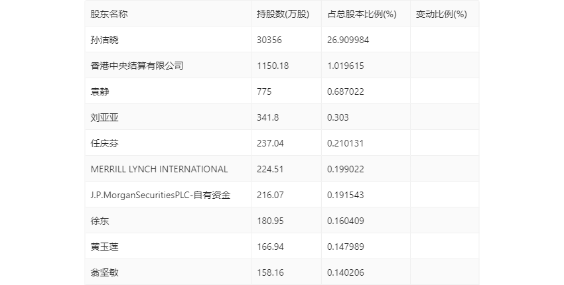This screenshot has width=564, height=285.
Task: Select the ratio 0.140206
Action: (x=346, y=273)
